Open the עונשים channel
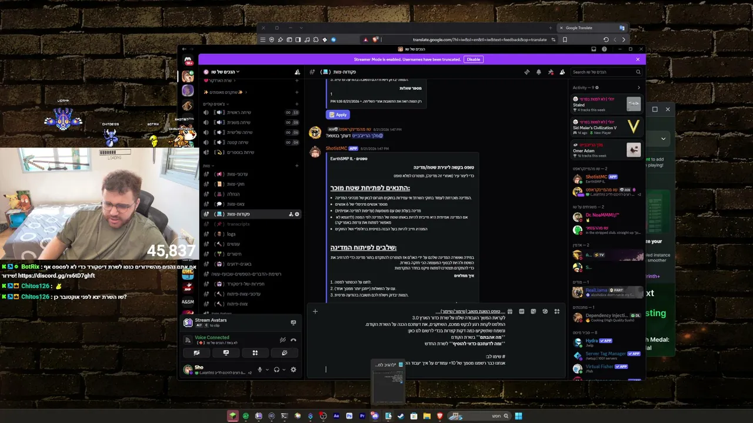 click(250, 244)
